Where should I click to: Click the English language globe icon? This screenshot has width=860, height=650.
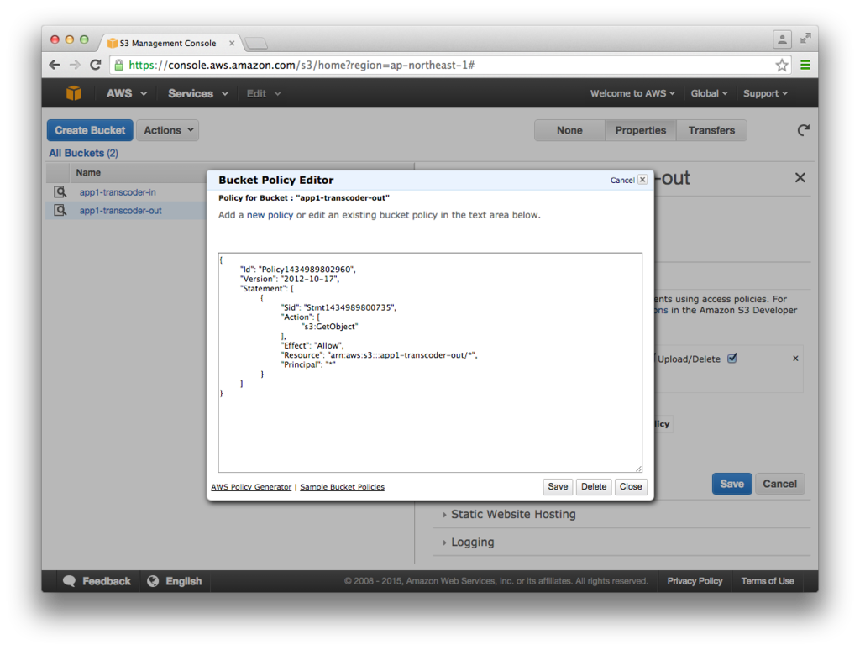click(152, 580)
